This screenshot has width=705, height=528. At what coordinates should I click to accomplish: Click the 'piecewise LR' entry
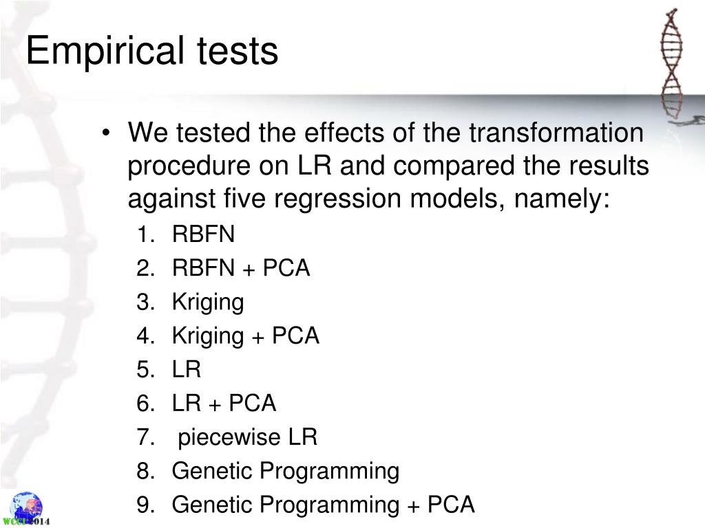click(248, 437)
